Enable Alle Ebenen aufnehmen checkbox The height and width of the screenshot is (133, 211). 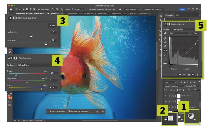pyautogui.click(x=87, y=9)
